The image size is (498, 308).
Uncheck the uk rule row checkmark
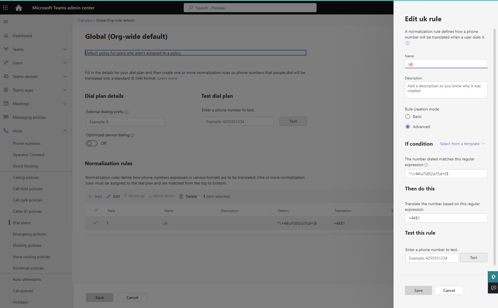[95, 223]
